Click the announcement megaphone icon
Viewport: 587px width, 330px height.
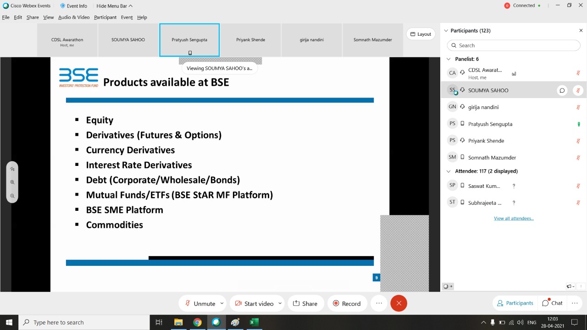click(x=570, y=286)
